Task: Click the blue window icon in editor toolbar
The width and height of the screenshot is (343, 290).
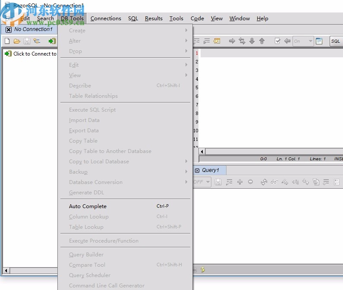Action: pos(319,41)
